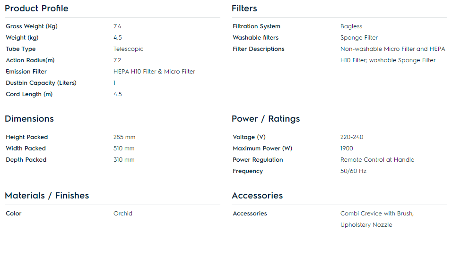Viewport: 452px width, 264px height.
Task: Click the HEPA H10 Filter & Micro Filter value
Action: coord(154,72)
